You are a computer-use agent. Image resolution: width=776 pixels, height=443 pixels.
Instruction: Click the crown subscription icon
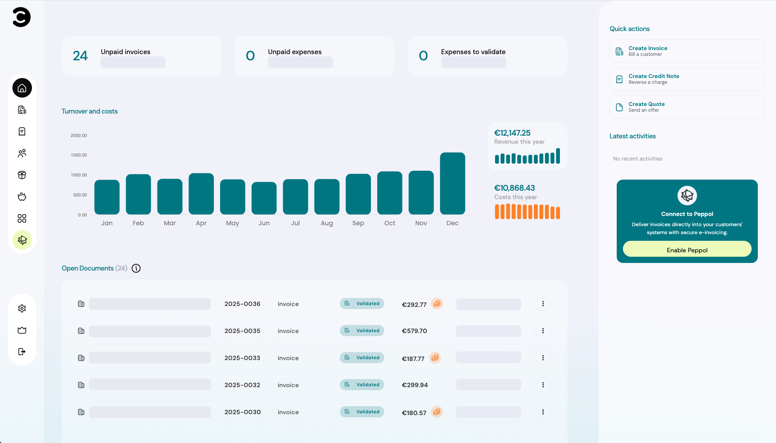[x=22, y=330]
